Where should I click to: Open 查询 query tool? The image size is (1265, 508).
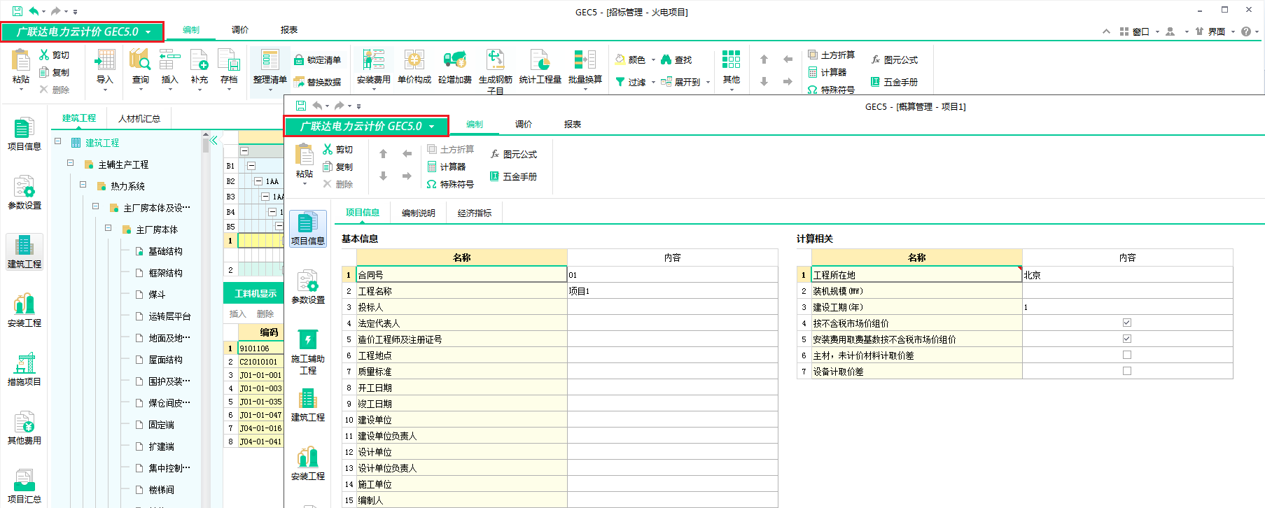[141, 66]
